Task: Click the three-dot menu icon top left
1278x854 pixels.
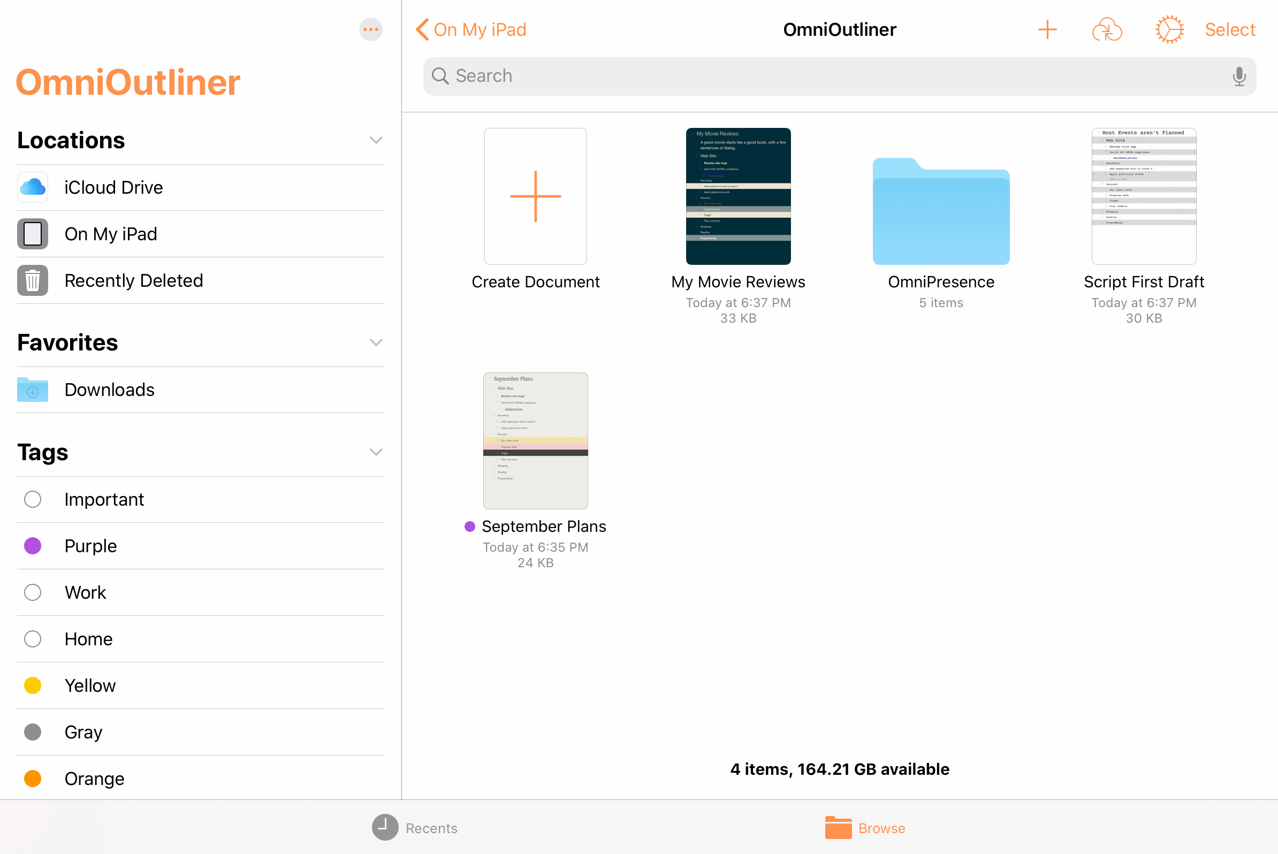Action: (371, 29)
